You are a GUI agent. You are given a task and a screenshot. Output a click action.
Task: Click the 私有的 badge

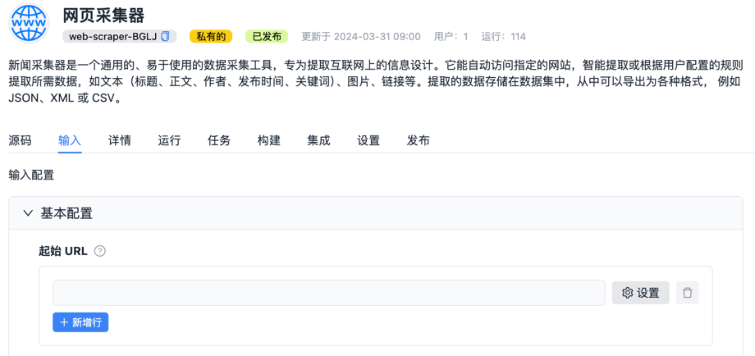click(211, 37)
